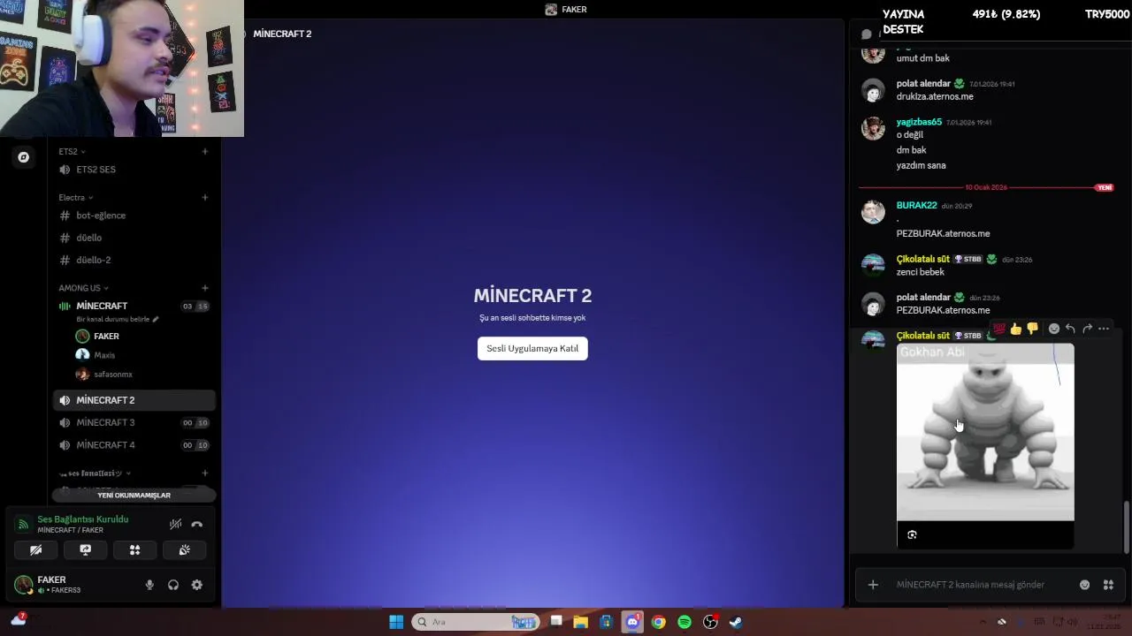Click the chat panel scrollbar thumb
This screenshot has width=1132, height=636.
[1126, 527]
